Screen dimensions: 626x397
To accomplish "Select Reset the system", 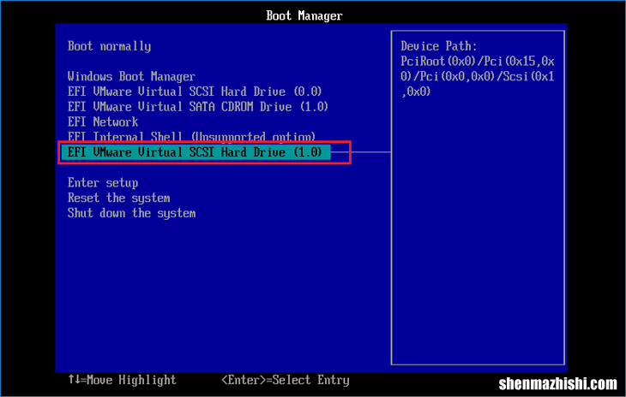I will point(119,198).
